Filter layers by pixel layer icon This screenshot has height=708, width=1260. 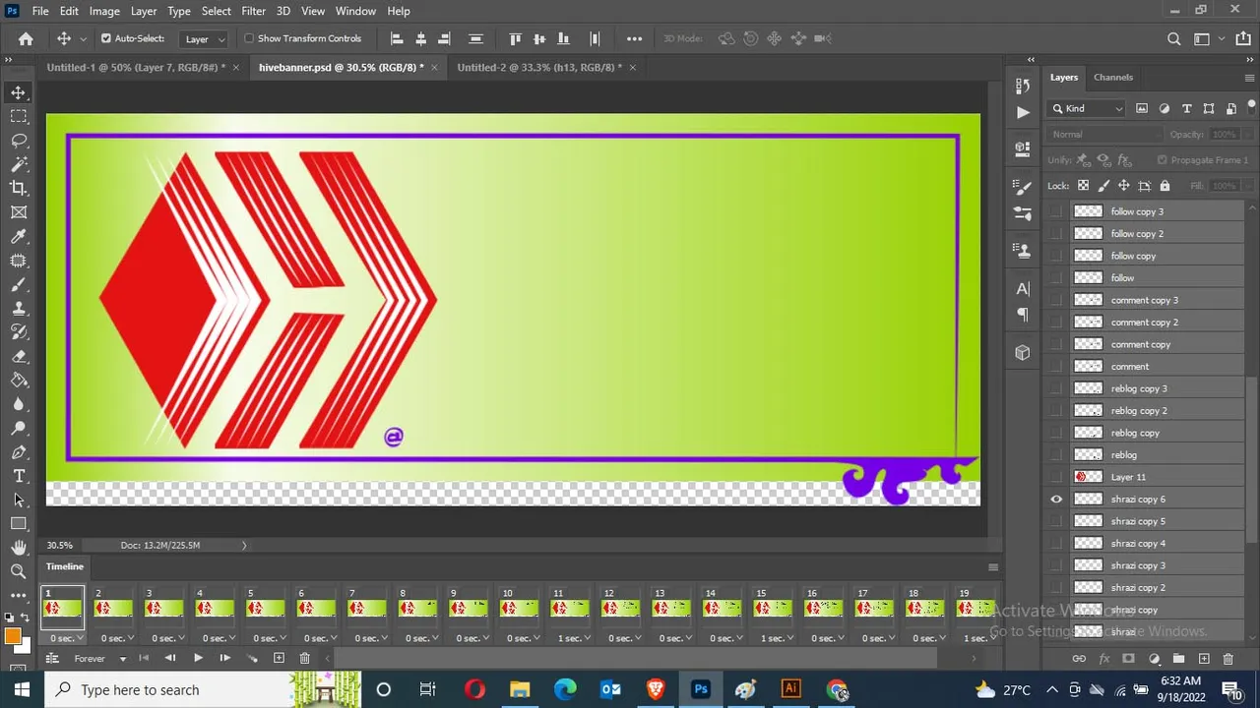pyautogui.click(x=1142, y=108)
